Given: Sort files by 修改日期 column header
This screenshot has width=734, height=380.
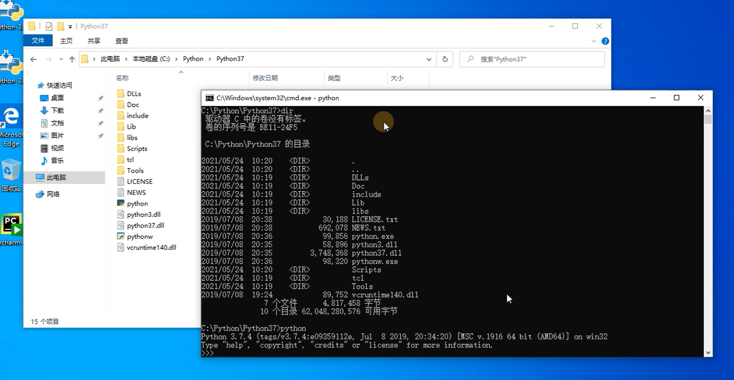Looking at the screenshot, I should (x=265, y=78).
